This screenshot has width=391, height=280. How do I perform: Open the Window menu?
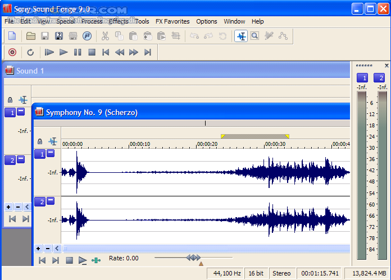(234, 21)
